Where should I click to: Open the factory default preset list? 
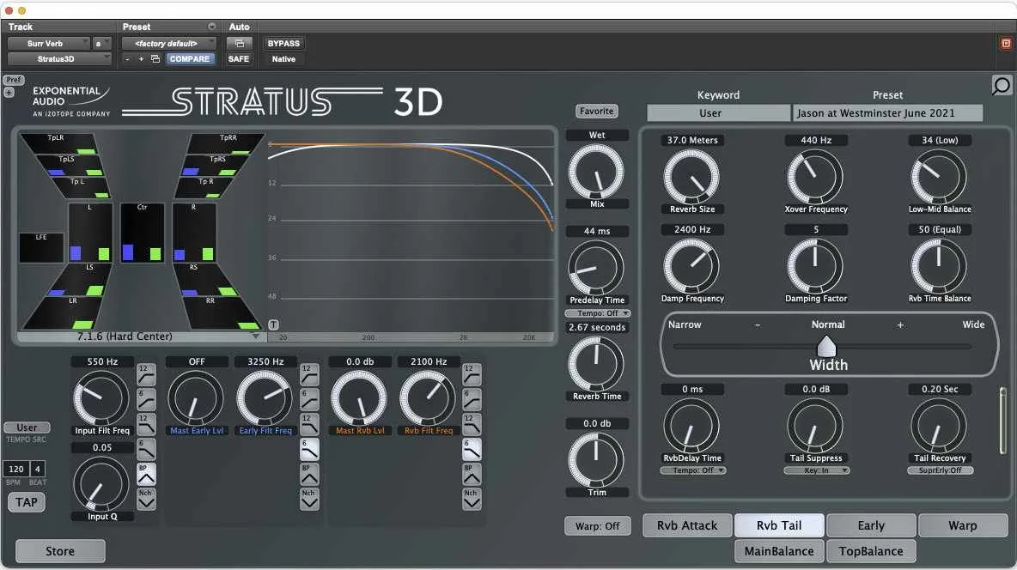tap(169, 44)
